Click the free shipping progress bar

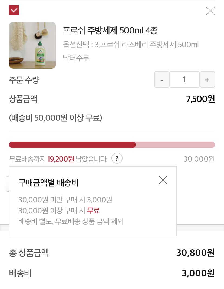[x=112, y=145]
